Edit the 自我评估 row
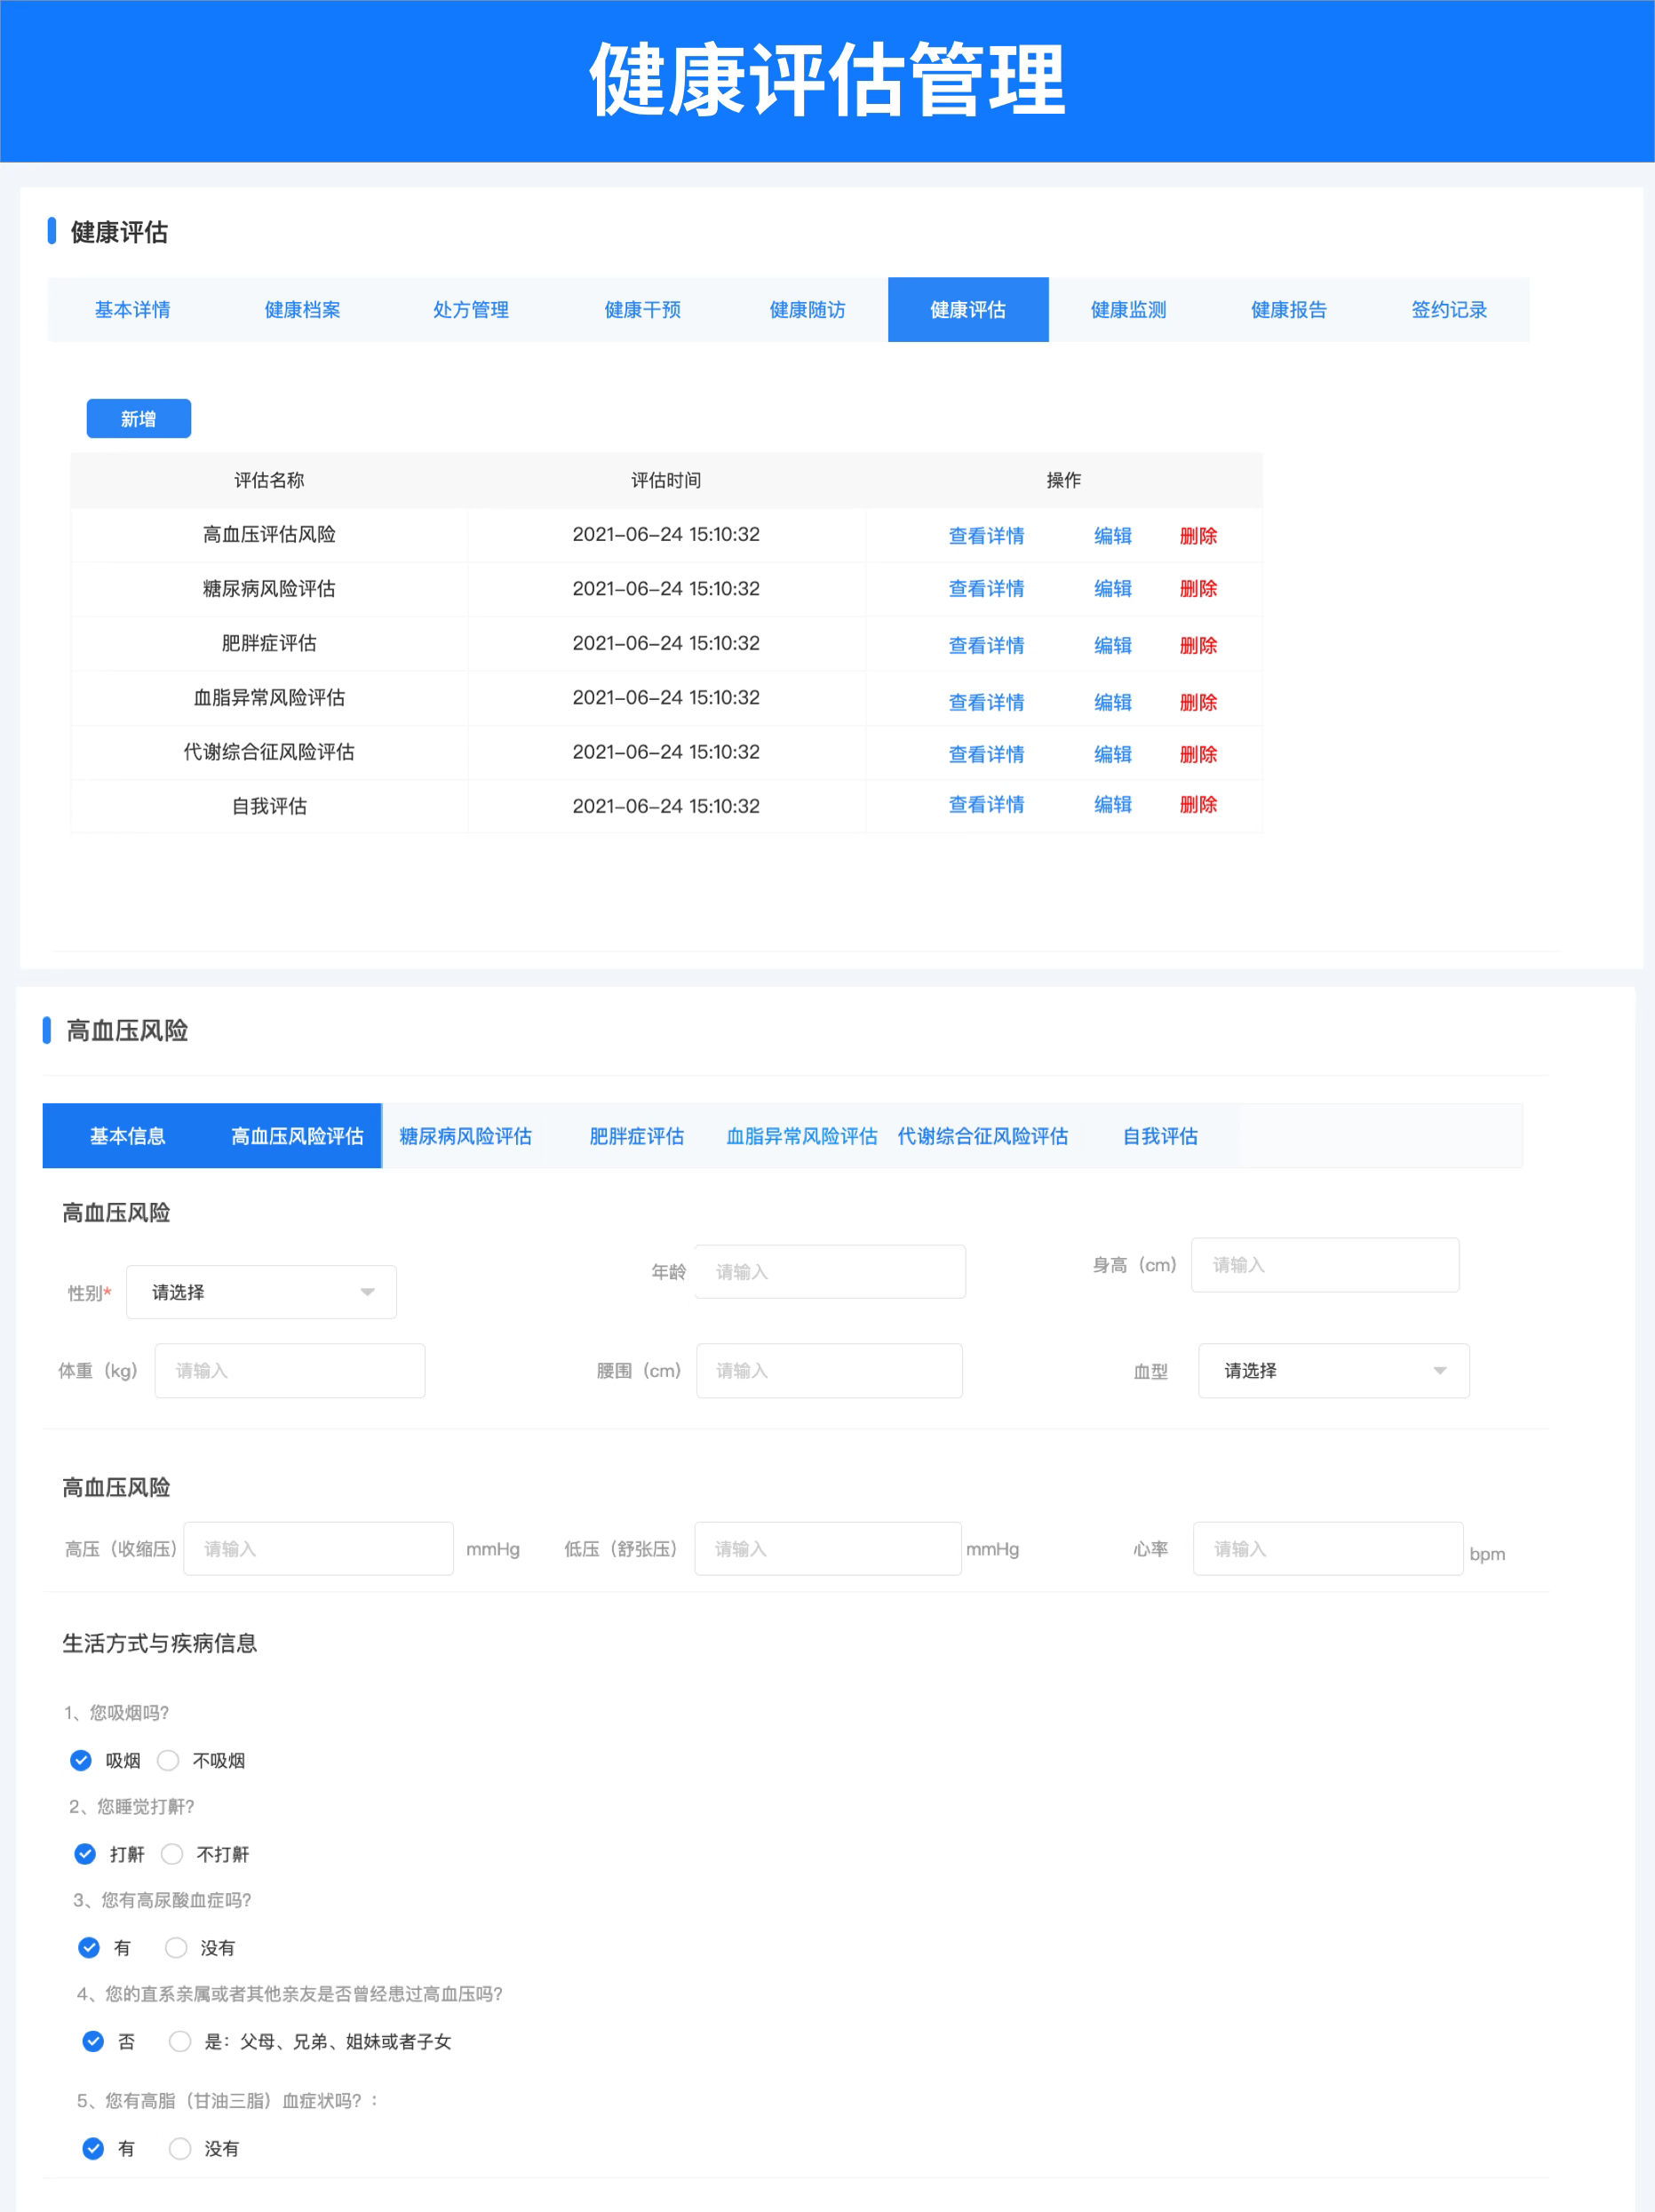 click(1112, 805)
